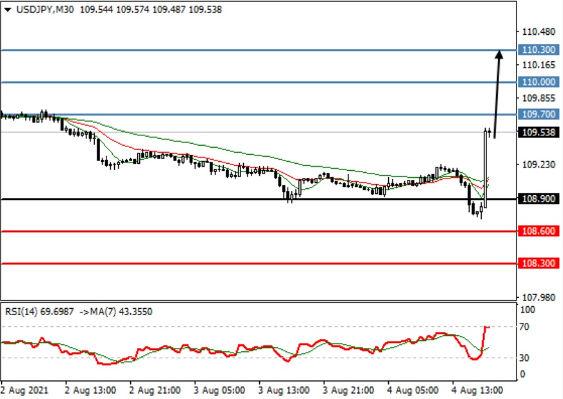563x399 pixels.
Task: Click the 4 Aug 05:00 time label
Action: (x=413, y=391)
